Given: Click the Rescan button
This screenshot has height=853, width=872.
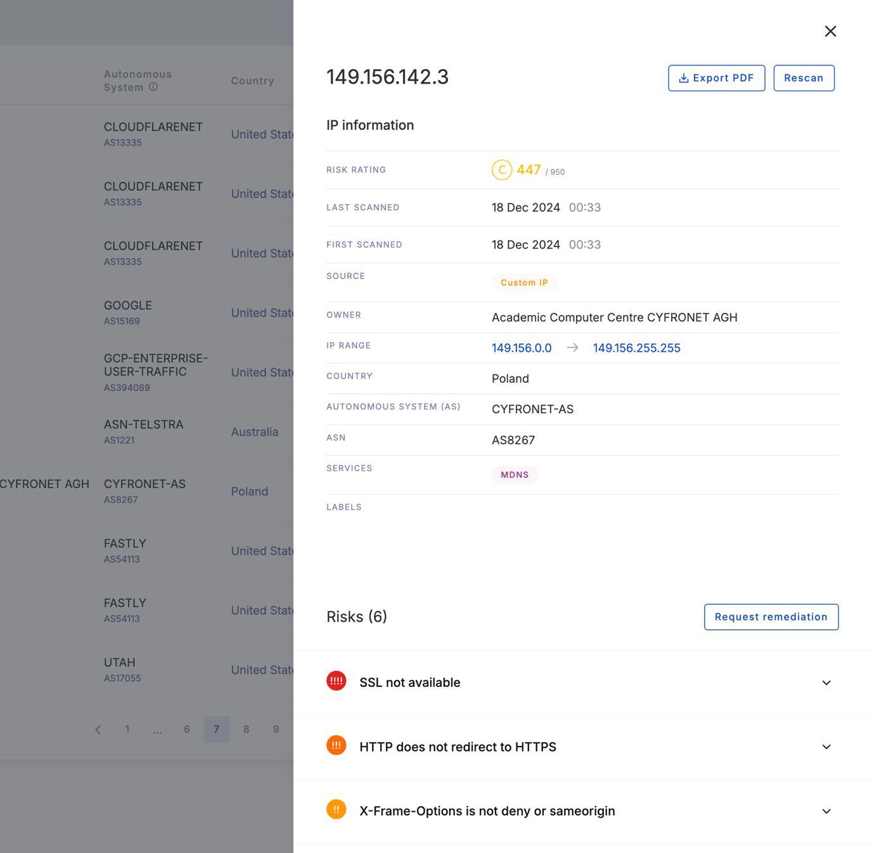Looking at the screenshot, I should coord(804,78).
